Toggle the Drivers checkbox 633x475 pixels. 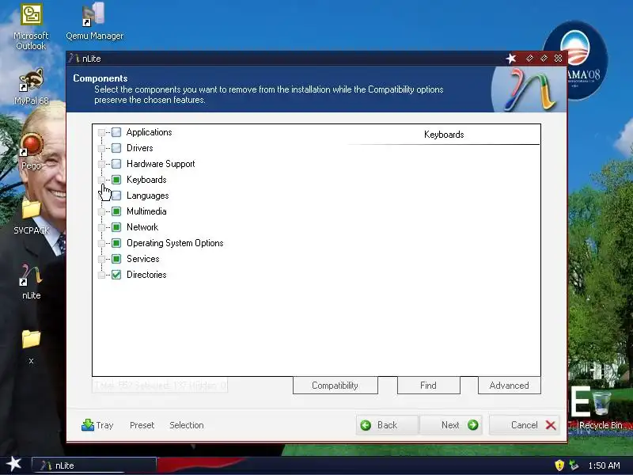pos(116,148)
